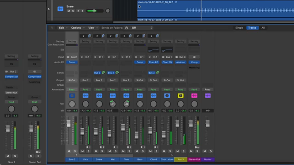Image resolution: width=294 pixels, height=165 pixels.
Task: Click the Bass channel track icon
Action: [140, 96]
